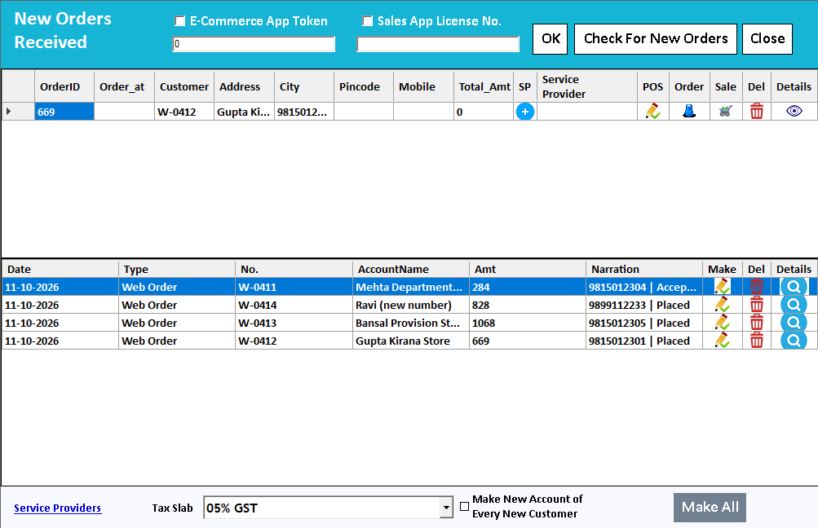Enable E-Commerce App Token checkbox
818x528 pixels.
[x=180, y=21]
